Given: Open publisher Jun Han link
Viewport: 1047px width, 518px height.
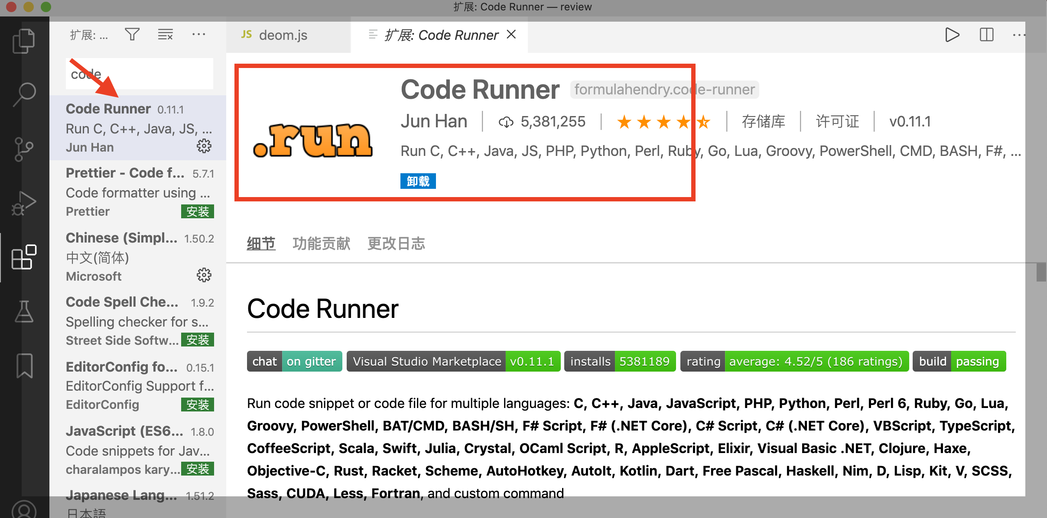Looking at the screenshot, I should coord(434,121).
